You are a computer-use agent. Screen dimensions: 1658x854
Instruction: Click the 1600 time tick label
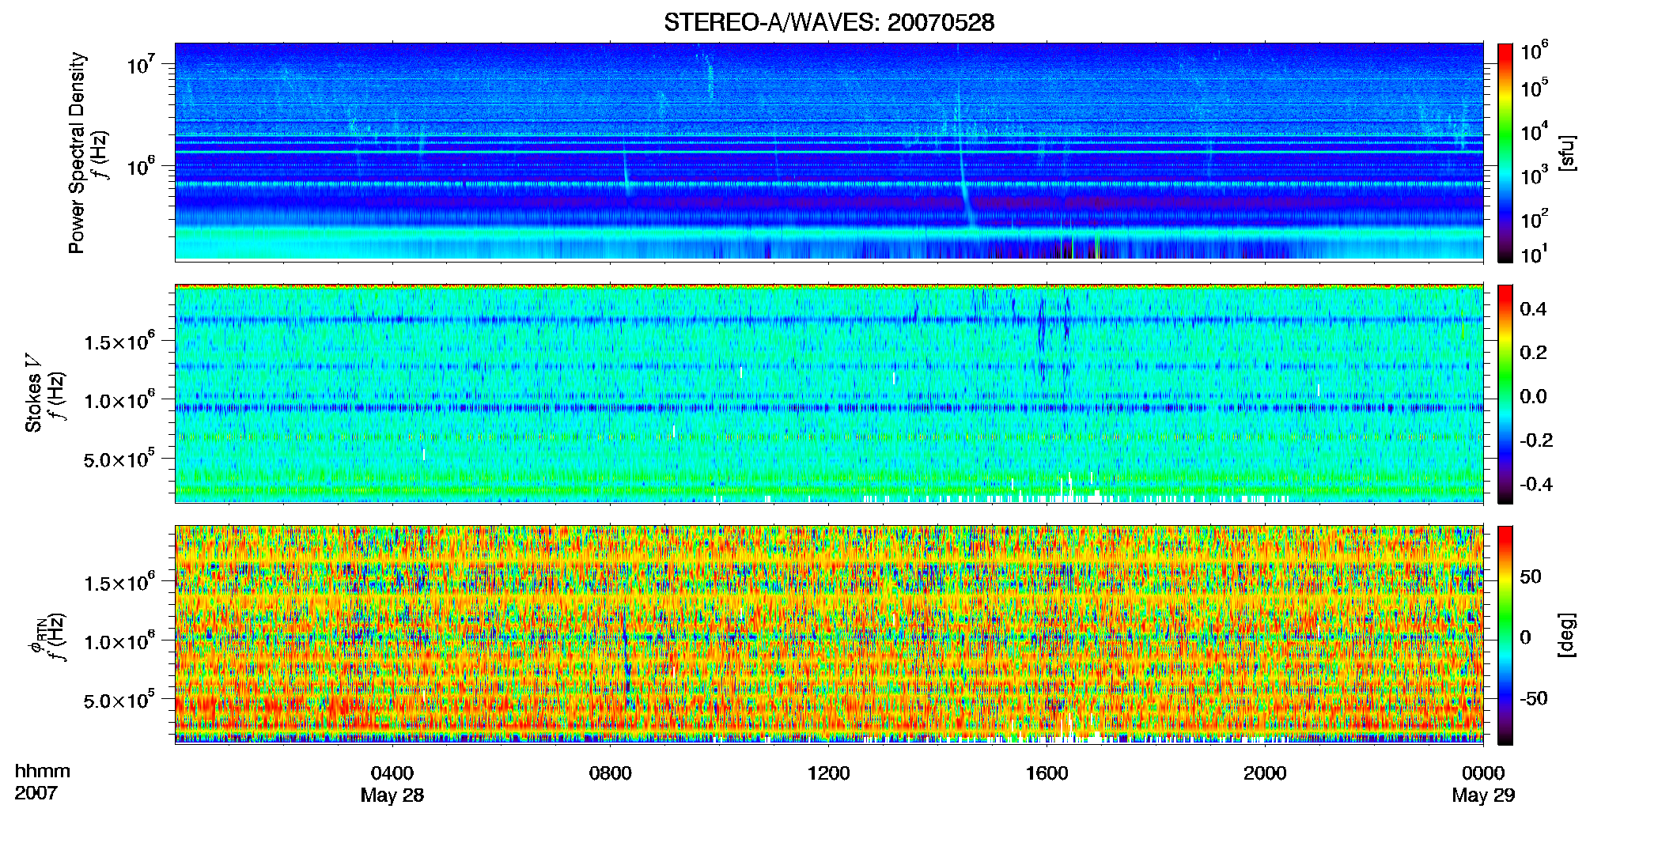1047,773
